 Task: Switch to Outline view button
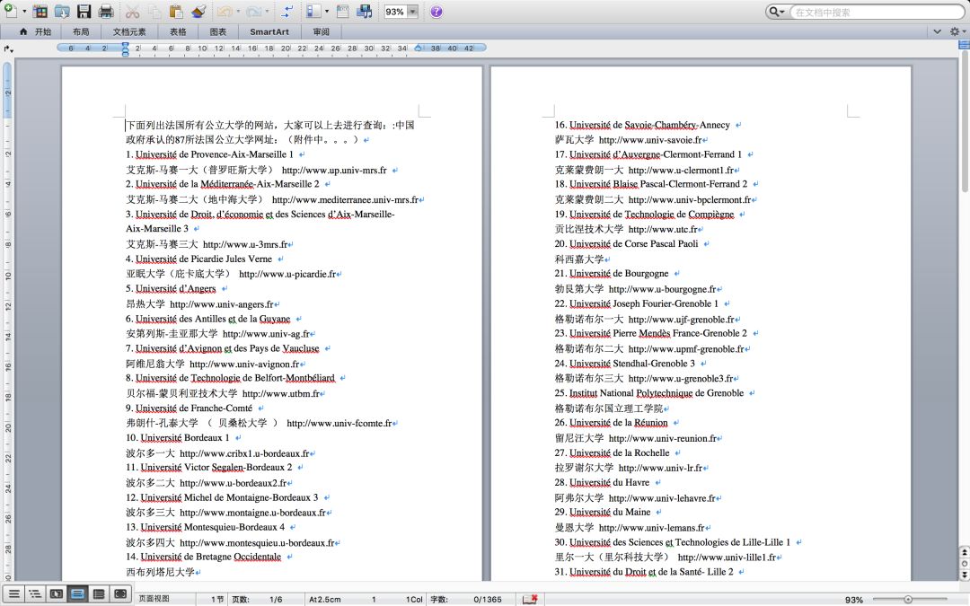[35, 594]
